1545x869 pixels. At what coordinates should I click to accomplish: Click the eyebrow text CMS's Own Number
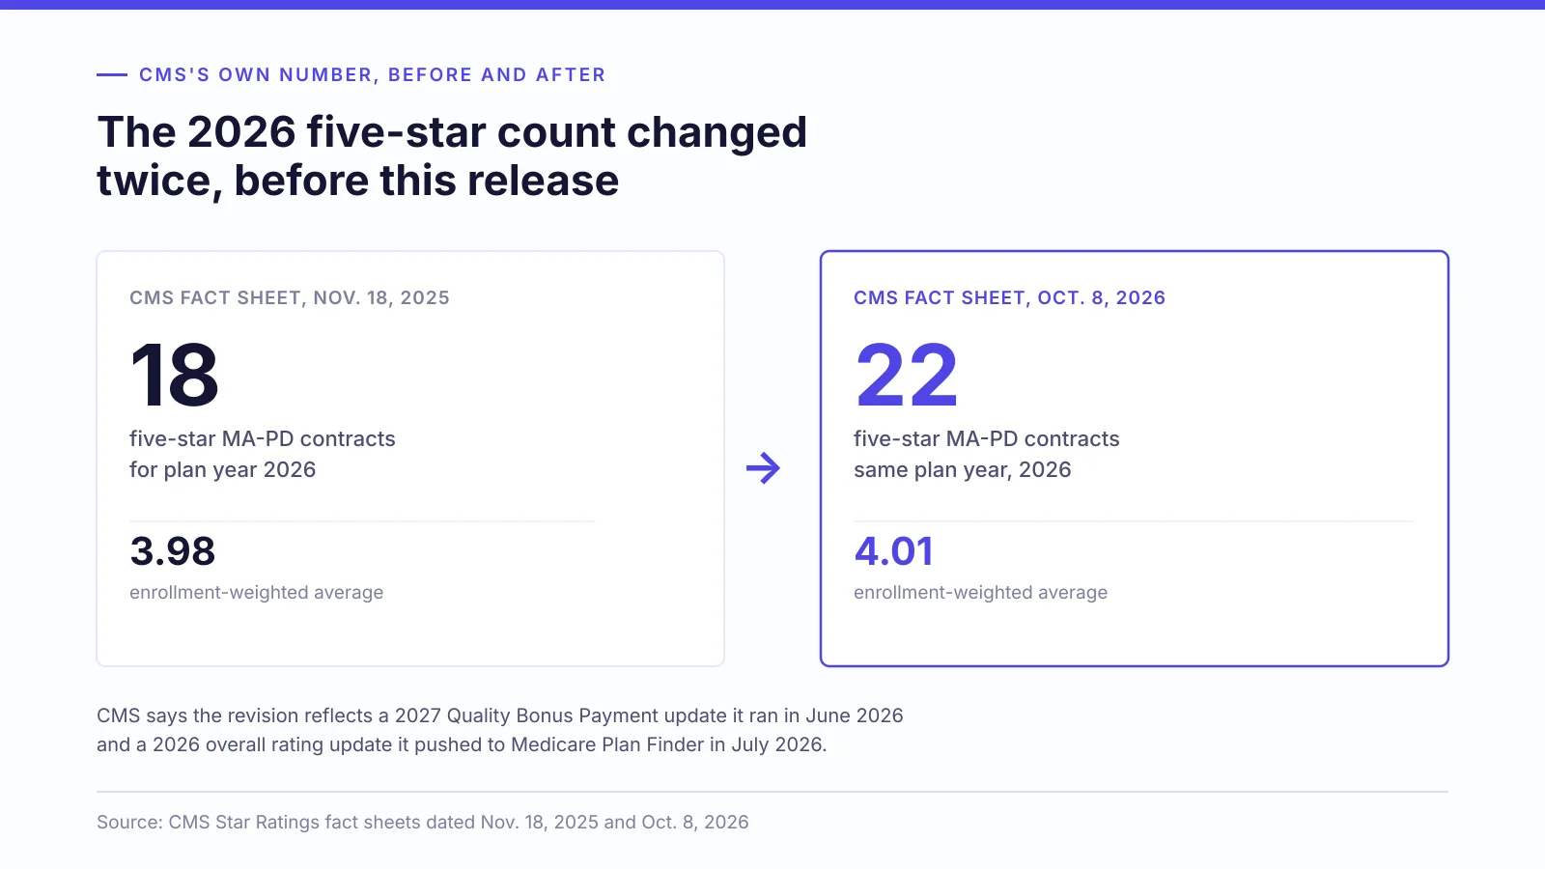click(372, 74)
